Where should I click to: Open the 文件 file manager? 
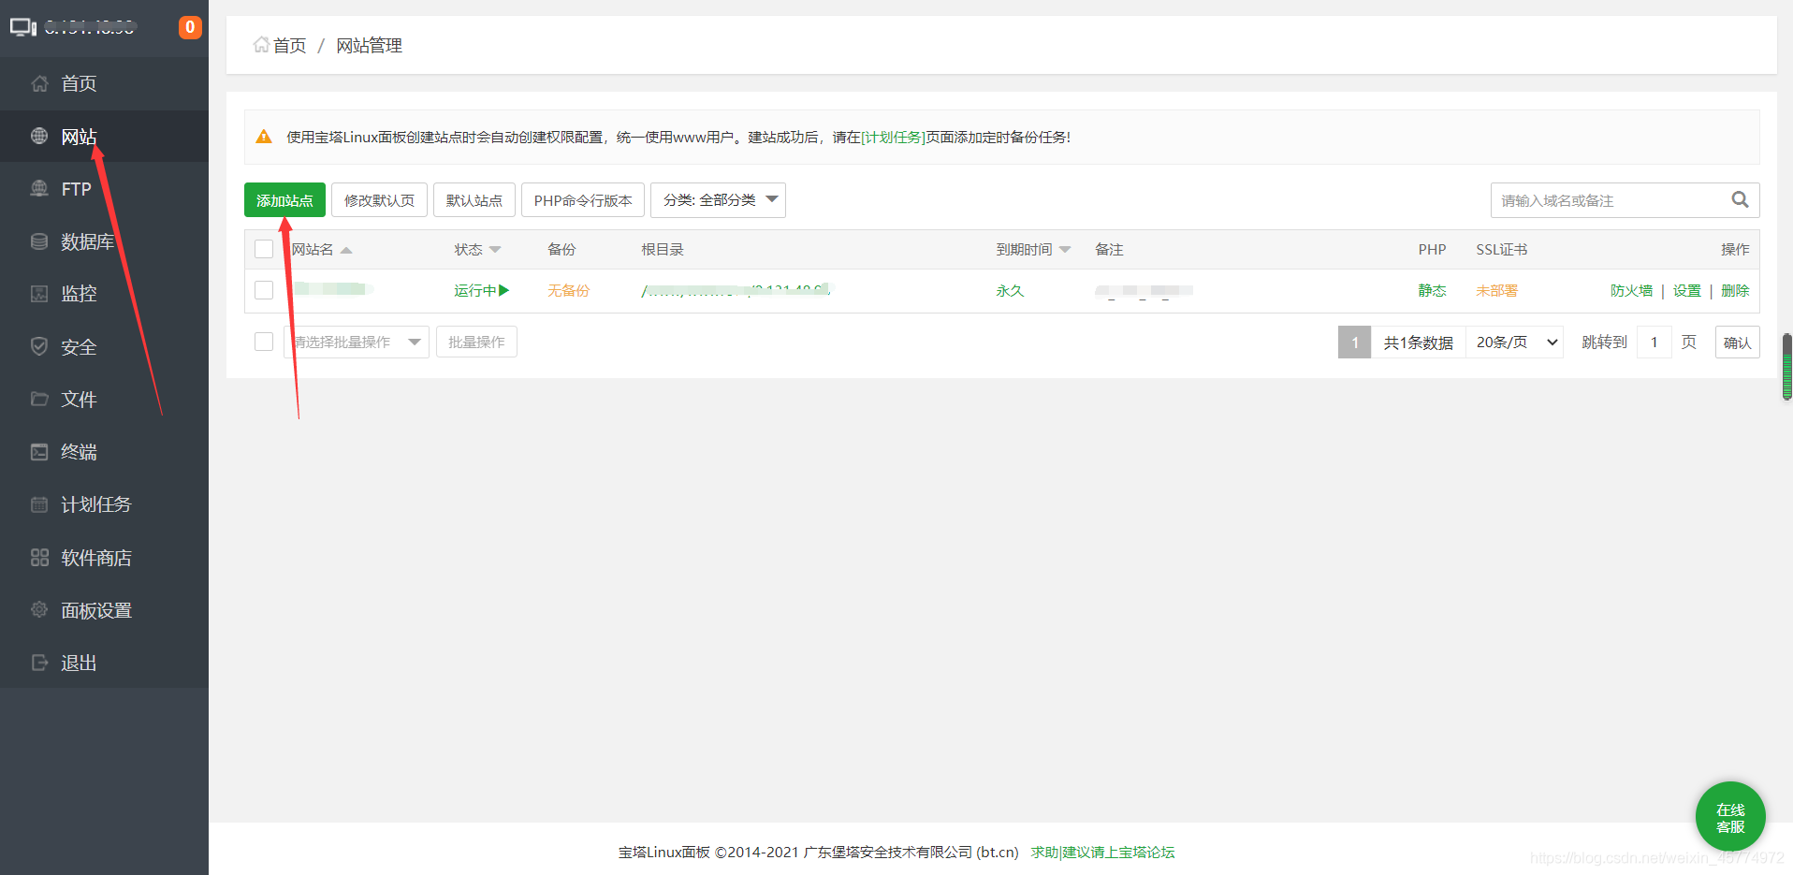(x=78, y=398)
